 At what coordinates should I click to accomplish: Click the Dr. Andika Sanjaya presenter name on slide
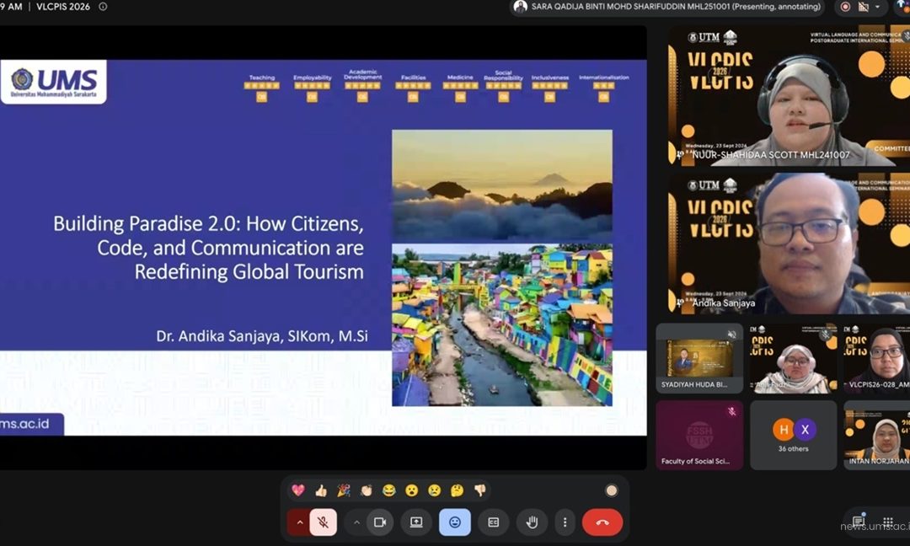(x=262, y=336)
